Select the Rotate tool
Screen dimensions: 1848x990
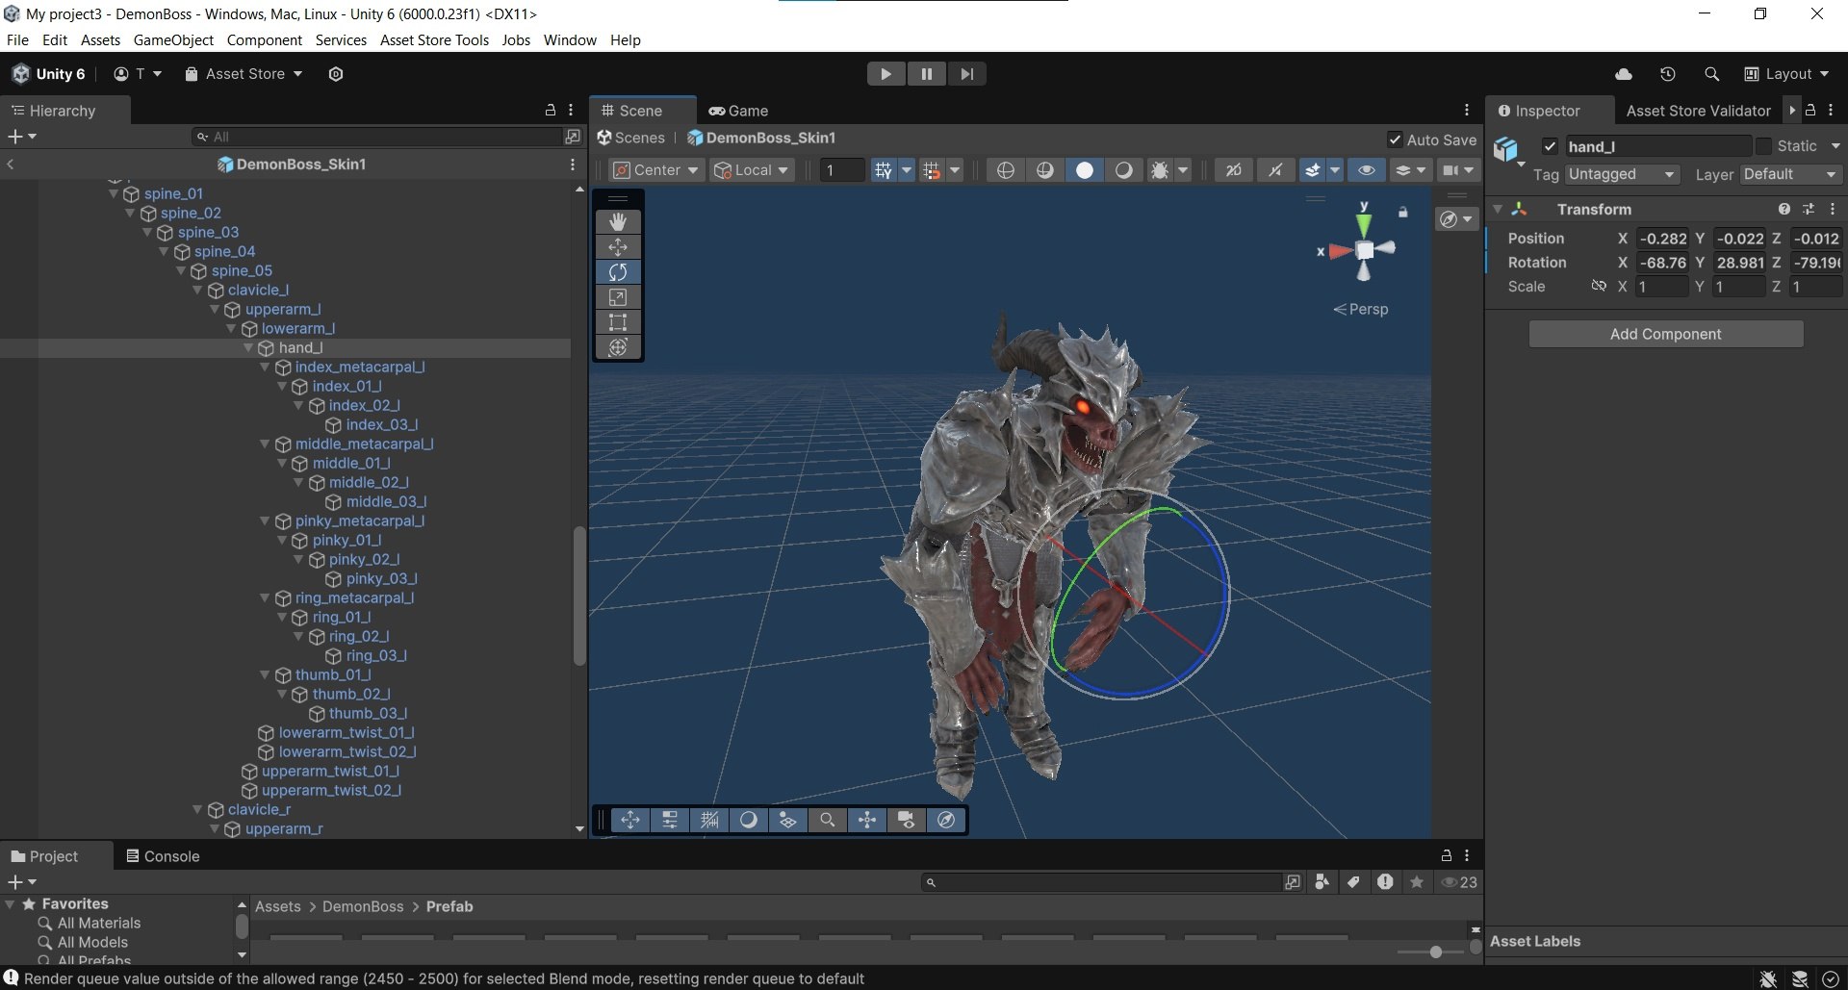(x=618, y=272)
